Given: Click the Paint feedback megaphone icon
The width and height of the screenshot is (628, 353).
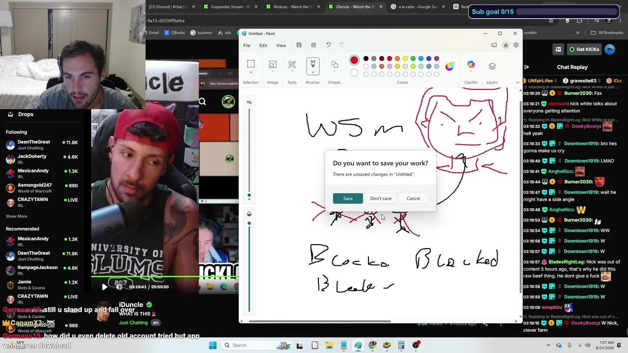Looking at the screenshot, I should 494,45.
